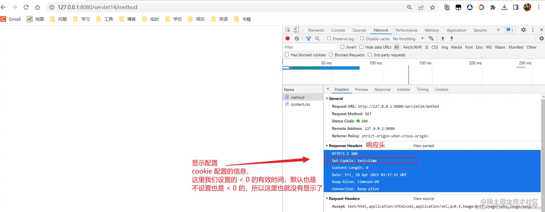Stop recording network log with red button
Viewport: 545px width, 212px height.
coord(288,39)
